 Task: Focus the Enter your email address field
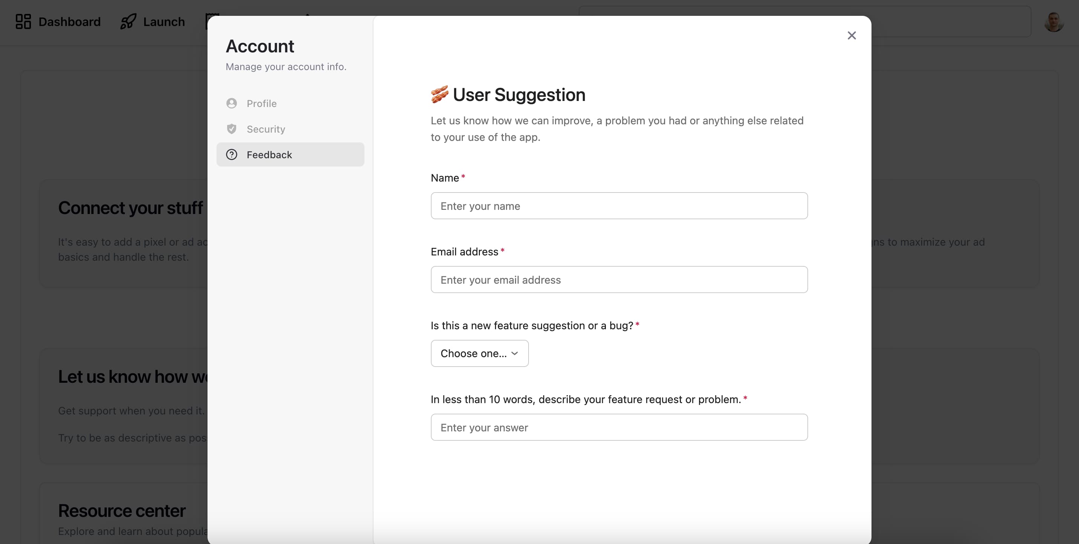pyautogui.click(x=619, y=280)
